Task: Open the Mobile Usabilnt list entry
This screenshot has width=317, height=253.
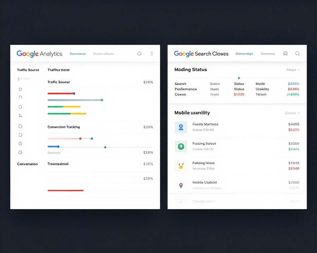Action: [237, 185]
